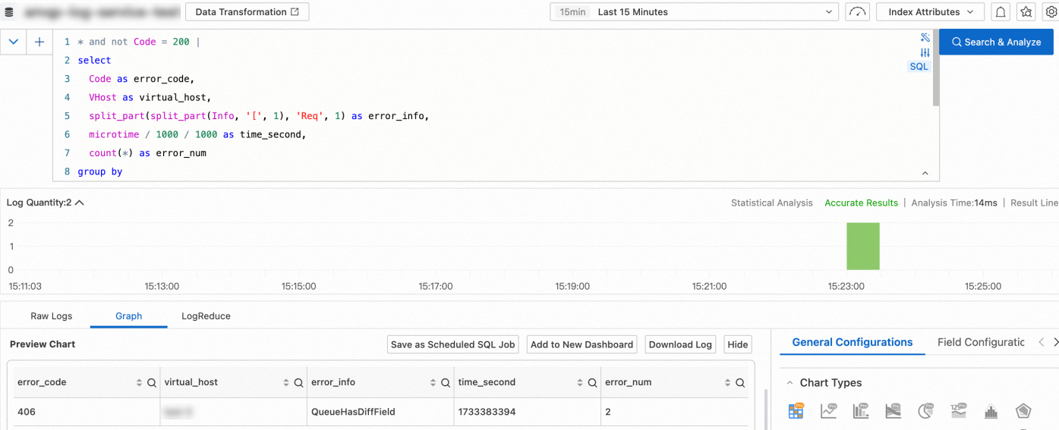Click the logstore database icon

coord(9,13)
